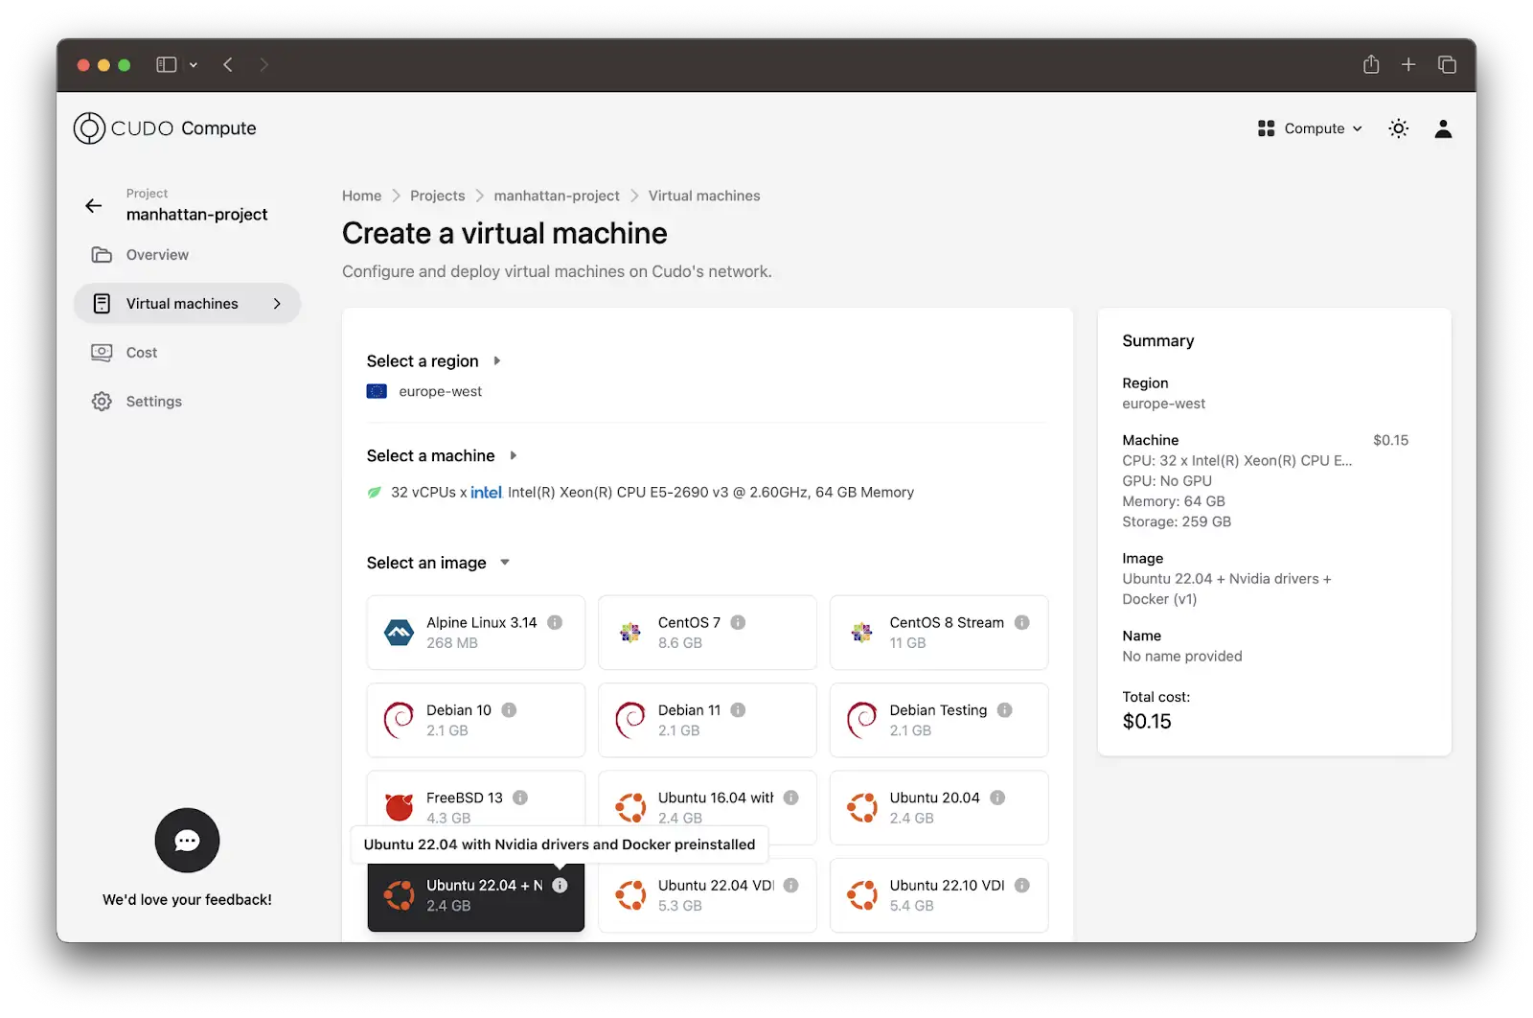The image size is (1533, 1018).
Task: Show info for Debian 11
Action: (x=738, y=710)
